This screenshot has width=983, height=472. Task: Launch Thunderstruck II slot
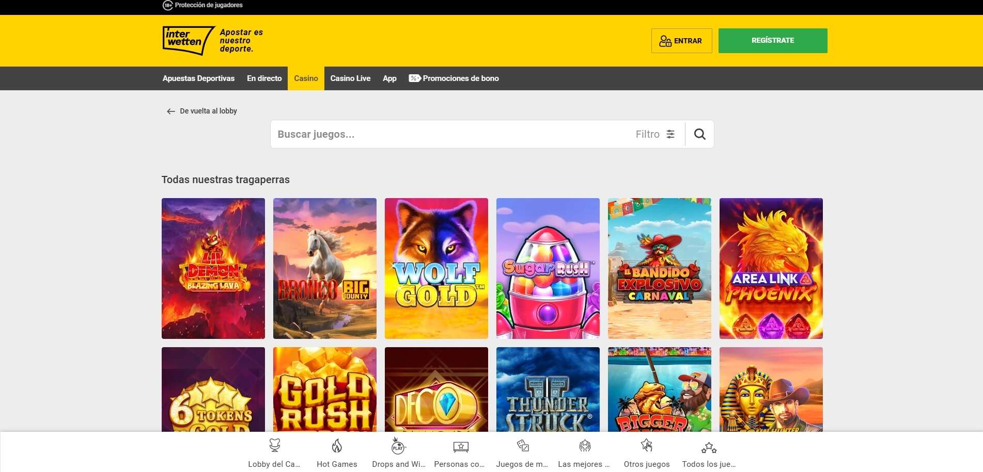click(x=548, y=389)
